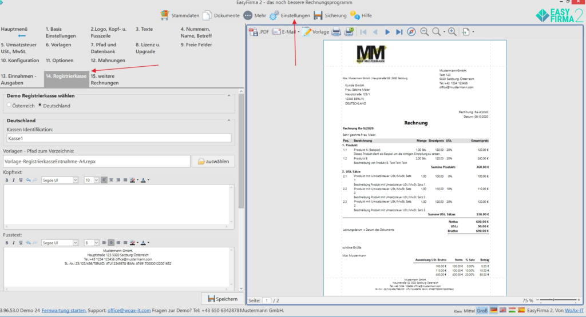Zoom out with the minus magnifier
Viewport: 586px width, 317px height.
pyautogui.click(x=424, y=32)
